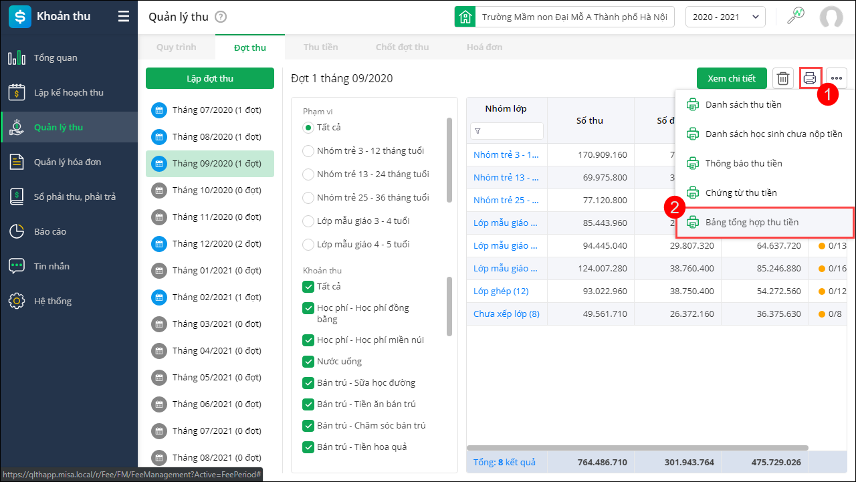The image size is (856, 482).
Task: Click the Nhóm lớp filter input field
Action: point(507,131)
